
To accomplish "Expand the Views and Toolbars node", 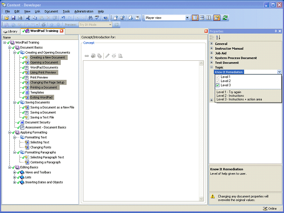I will point(15,172).
